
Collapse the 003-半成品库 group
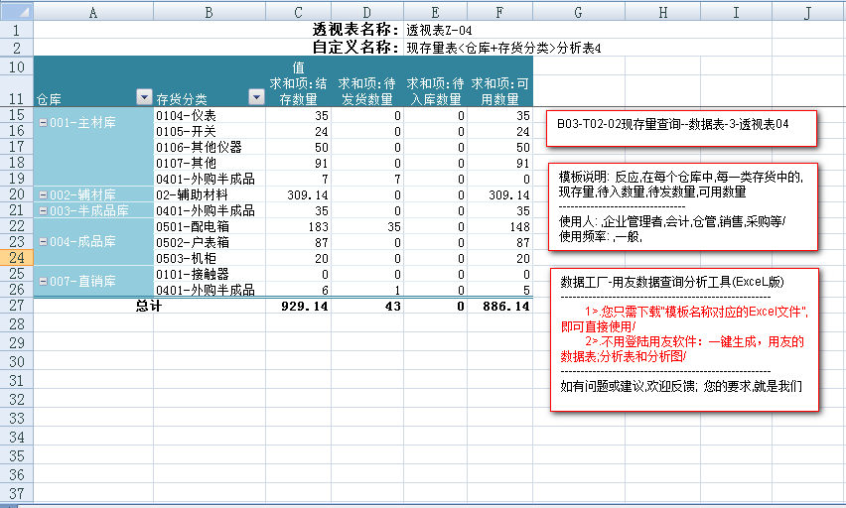pyautogui.click(x=43, y=210)
